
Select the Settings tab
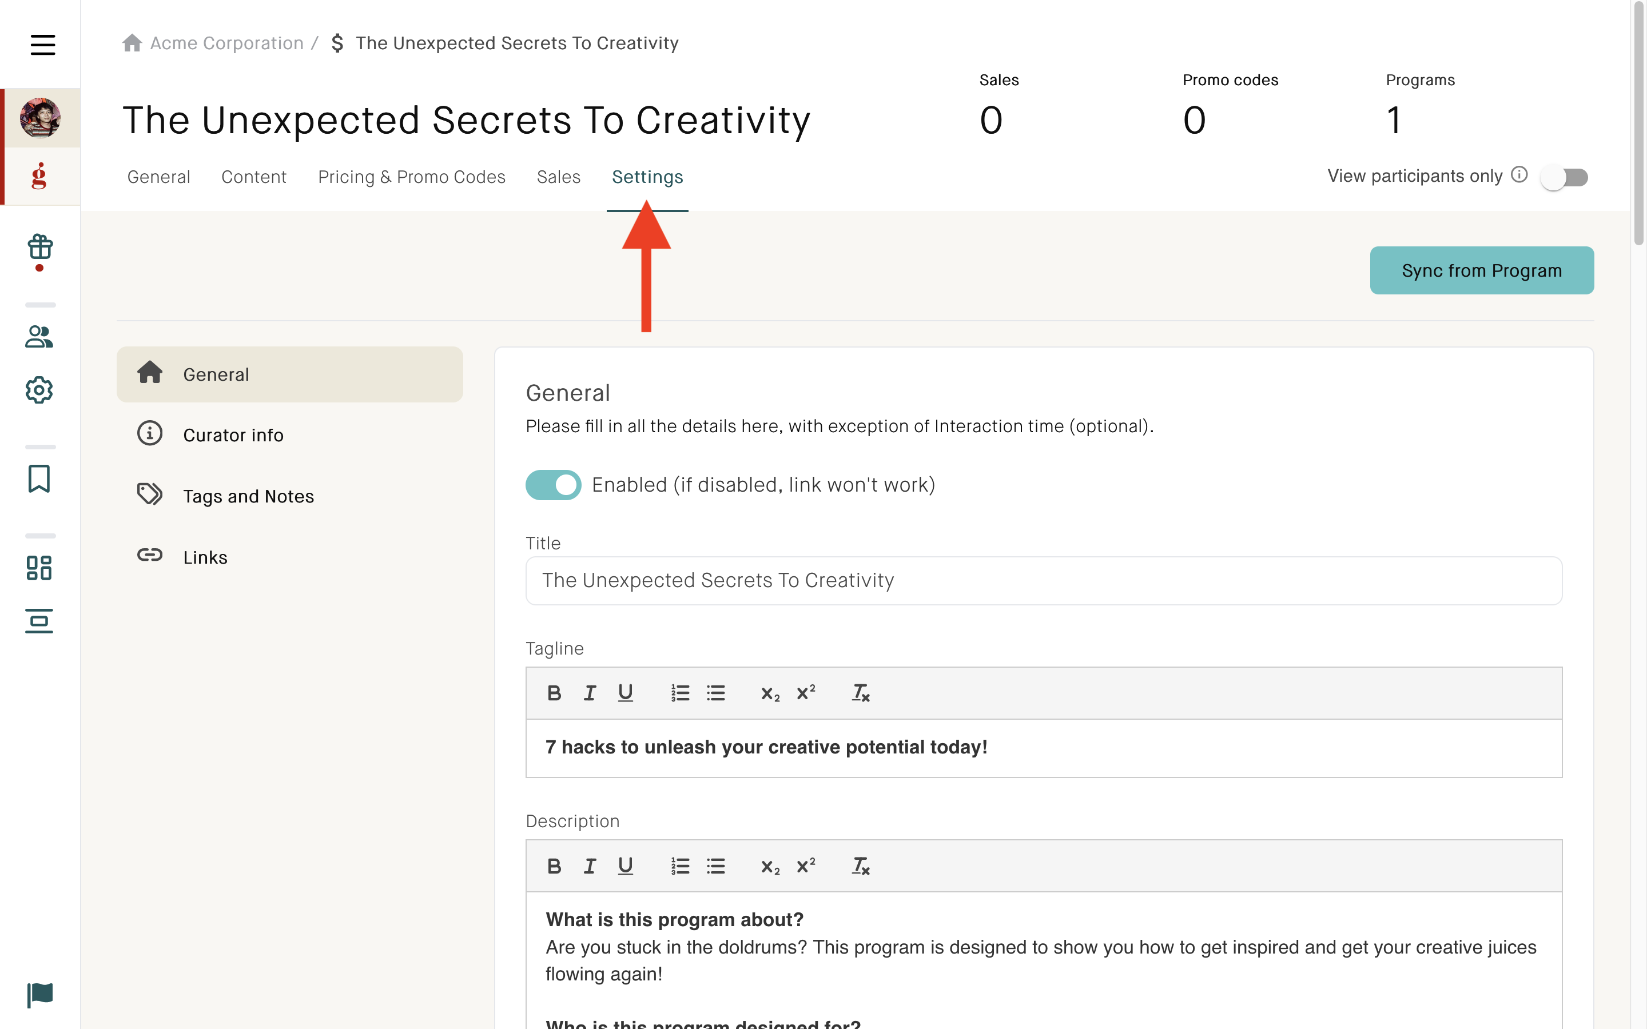click(647, 177)
